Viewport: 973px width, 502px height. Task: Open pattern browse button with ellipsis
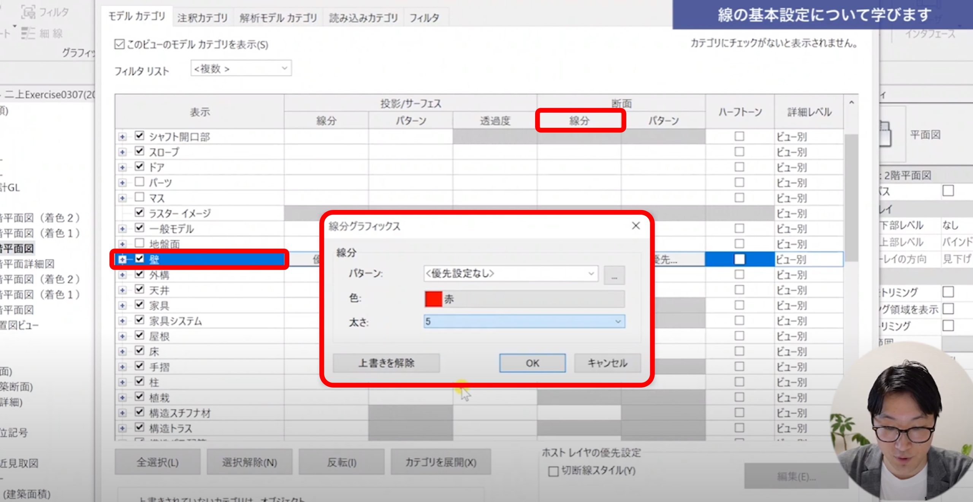614,275
